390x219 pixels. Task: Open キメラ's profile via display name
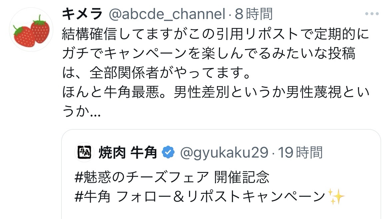[x=82, y=14]
